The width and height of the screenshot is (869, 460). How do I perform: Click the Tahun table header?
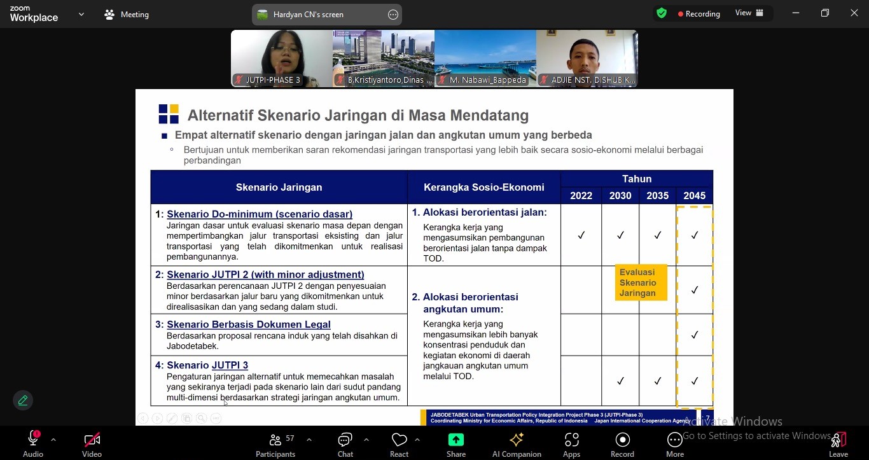click(x=637, y=179)
